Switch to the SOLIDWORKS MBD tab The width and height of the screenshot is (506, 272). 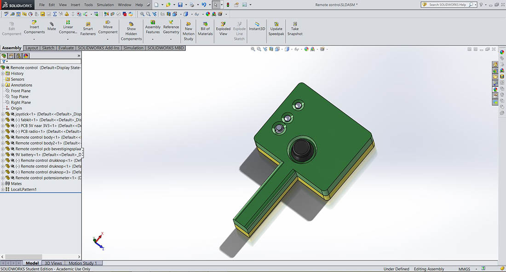pos(166,48)
